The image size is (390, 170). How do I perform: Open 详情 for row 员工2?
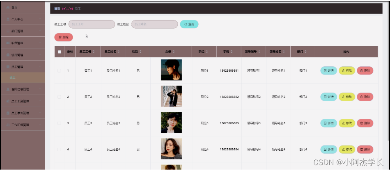pos(328,97)
